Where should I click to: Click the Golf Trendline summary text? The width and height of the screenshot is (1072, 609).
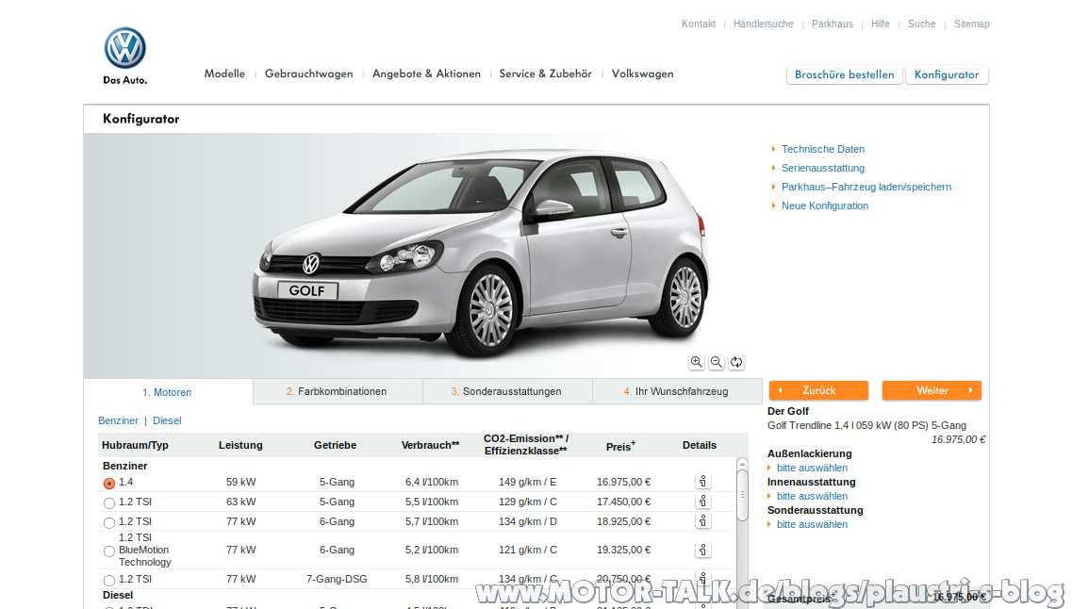click(866, 425)
